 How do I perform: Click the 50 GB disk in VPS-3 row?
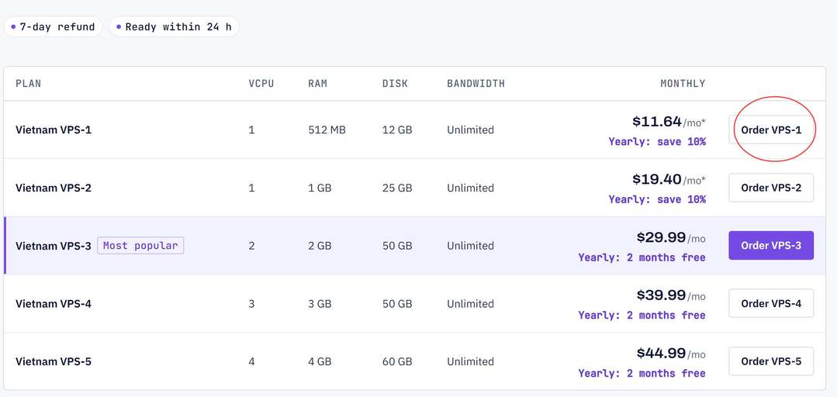click(397, 246)
